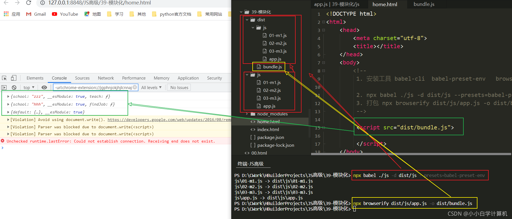Collapse the root-level js folder
Screen dimensions: 512x219
pyautogui.click(x=247, y=74)
